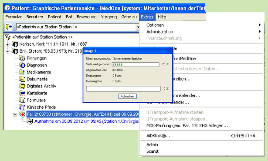Click the iMedOne title bar application icon
268x161 pixels.
click(x=7, y=8)
